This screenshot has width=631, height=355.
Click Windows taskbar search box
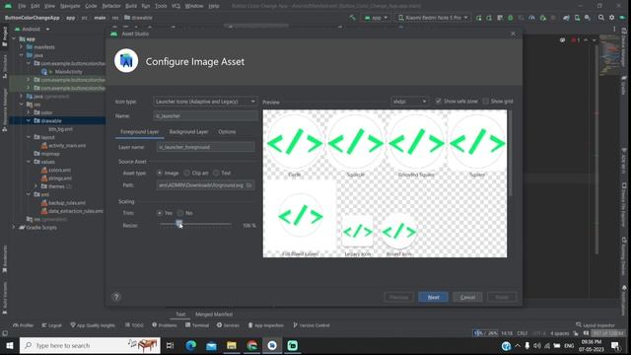(x=90, y=345)
